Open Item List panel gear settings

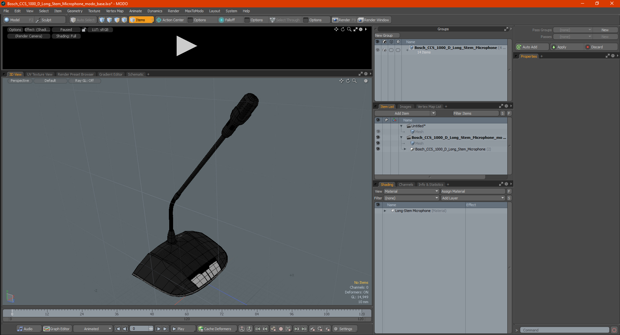click(x=506, y=106)
